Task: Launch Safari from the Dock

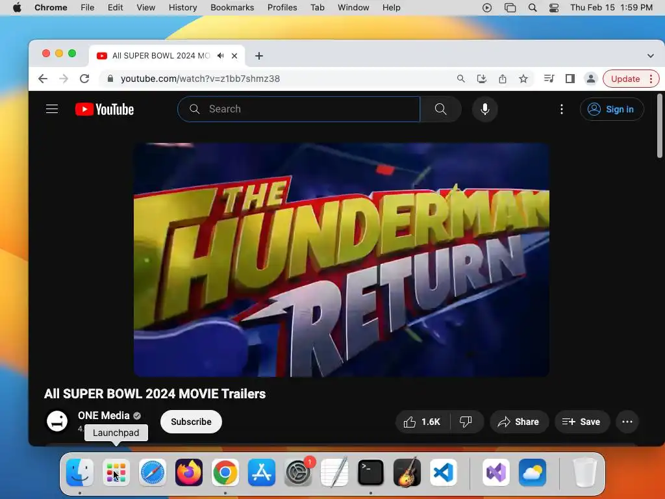Action: coord(152,472)
